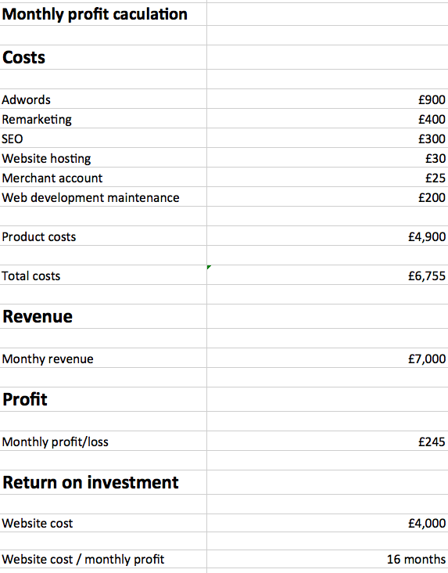Click the Adwords label cell

pyautogui.click(x=103, y=99)
